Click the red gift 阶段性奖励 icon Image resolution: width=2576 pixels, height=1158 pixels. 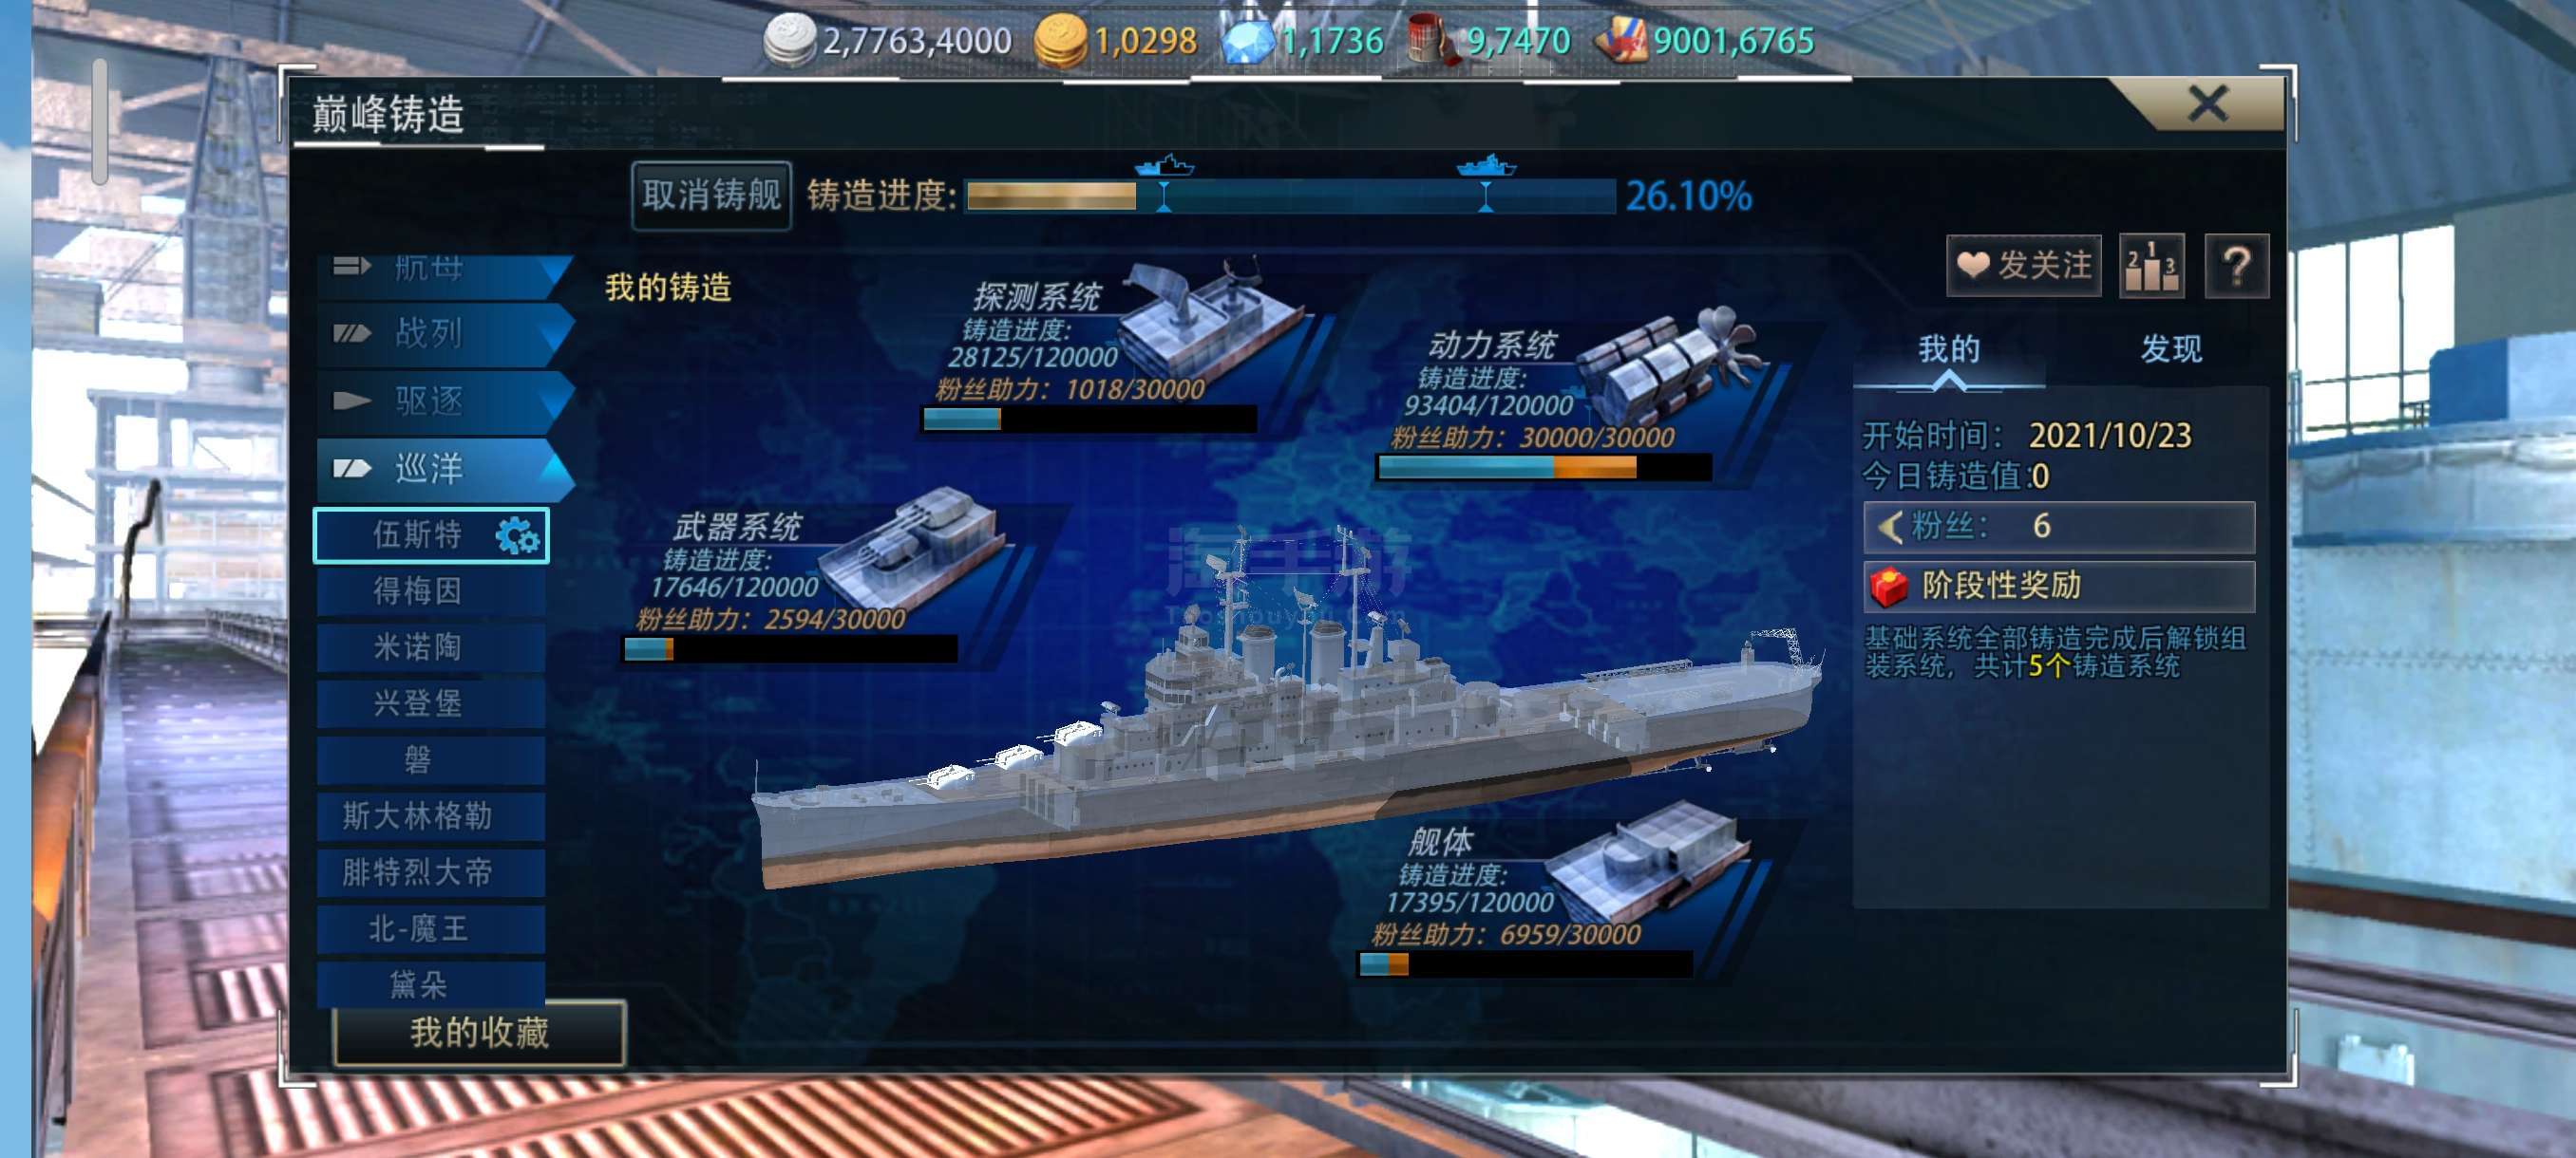click(1888, 587)
